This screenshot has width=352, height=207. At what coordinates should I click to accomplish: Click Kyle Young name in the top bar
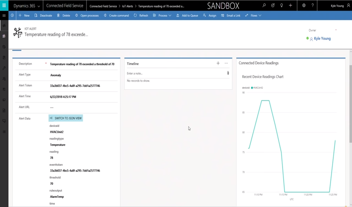point(337,6)
